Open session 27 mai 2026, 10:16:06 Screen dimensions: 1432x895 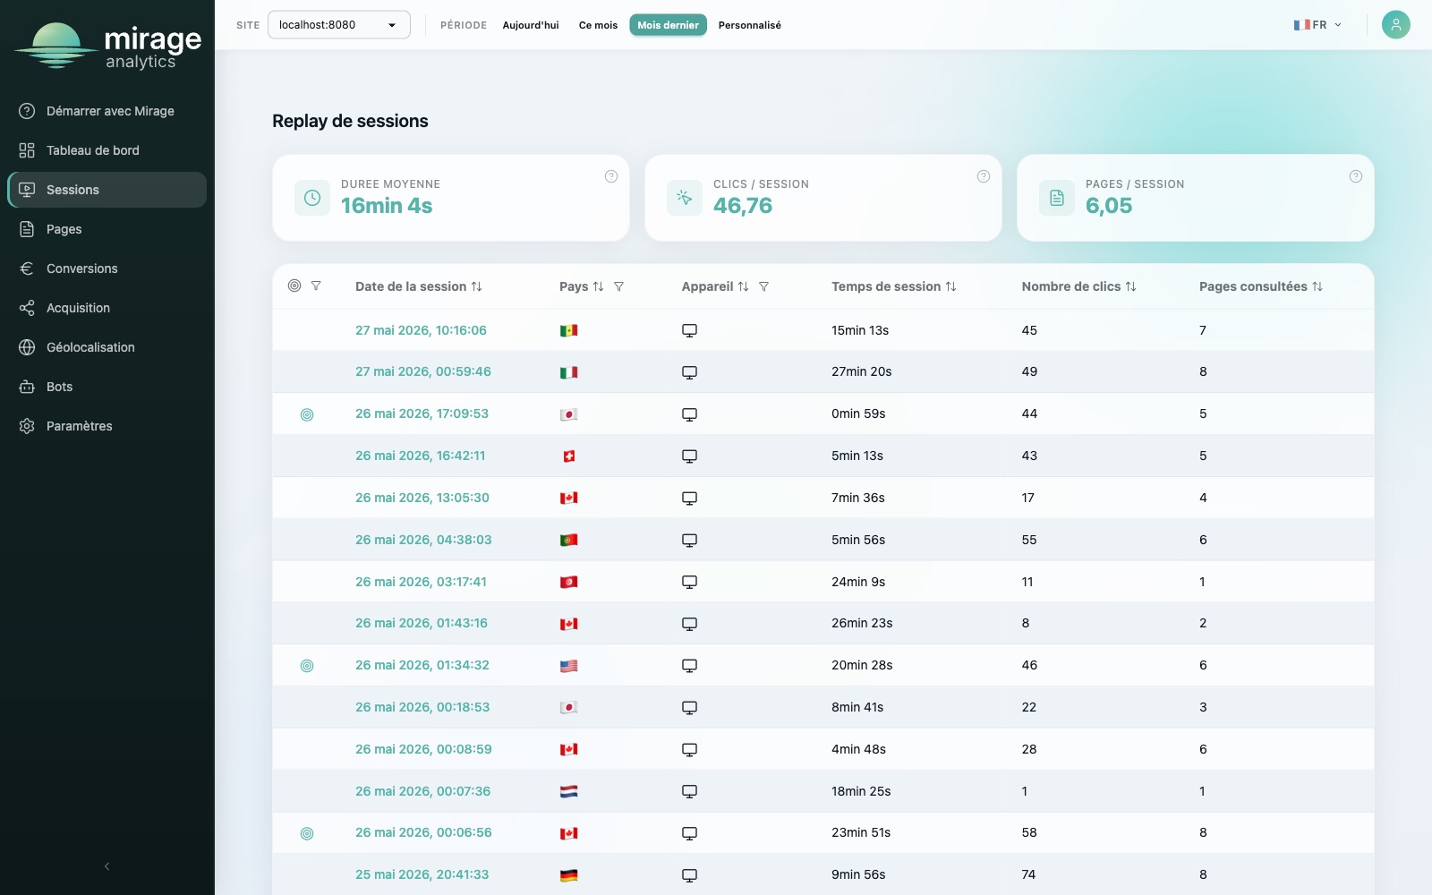[x=421, y=330]
